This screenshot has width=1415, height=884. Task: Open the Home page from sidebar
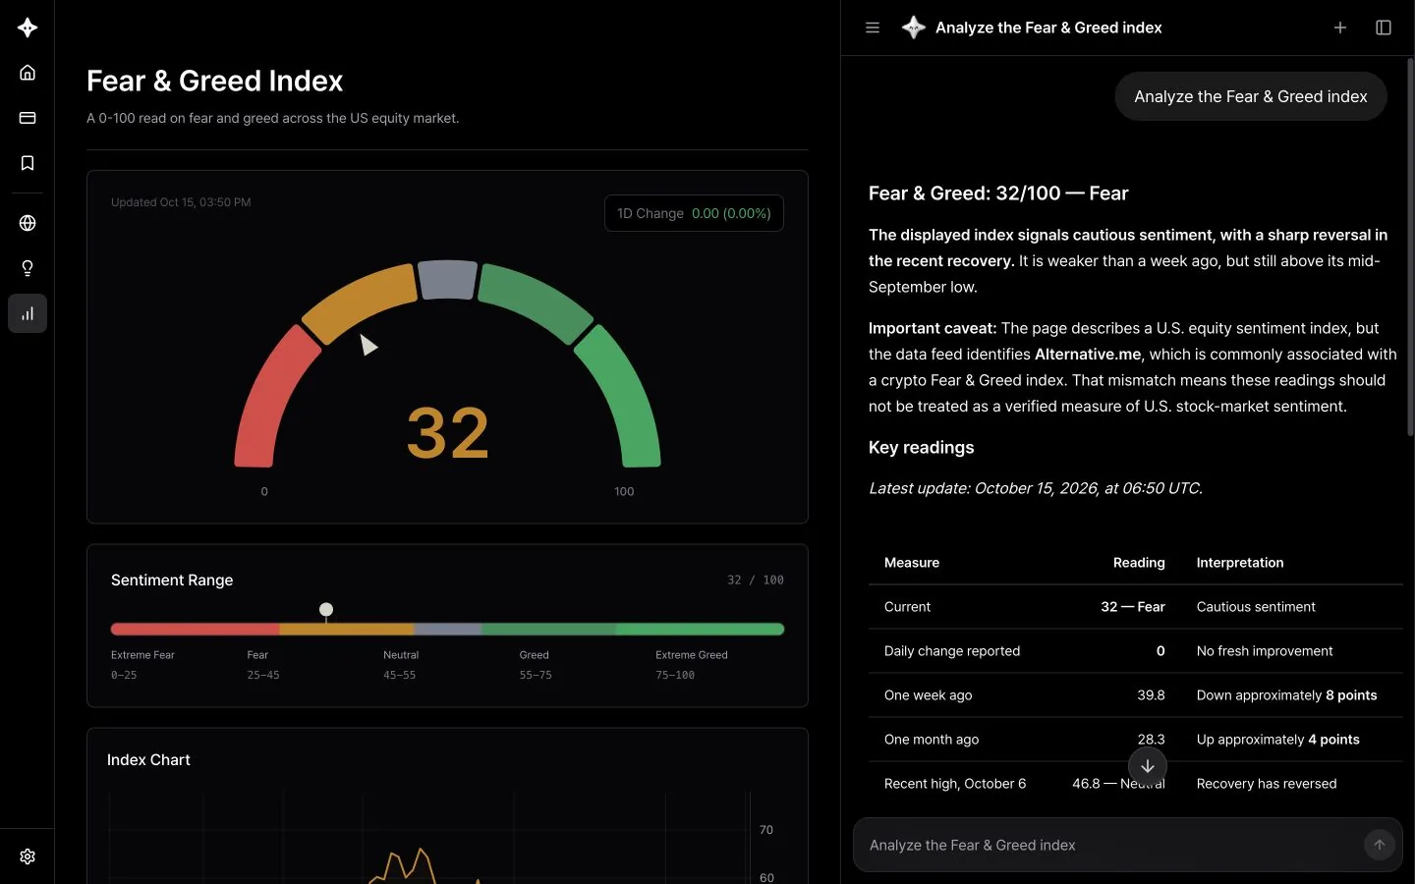click(x=28, y=73)
